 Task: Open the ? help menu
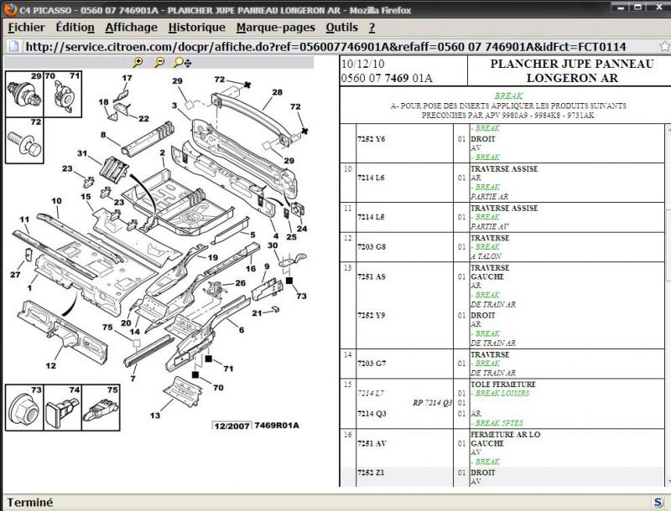372,28
